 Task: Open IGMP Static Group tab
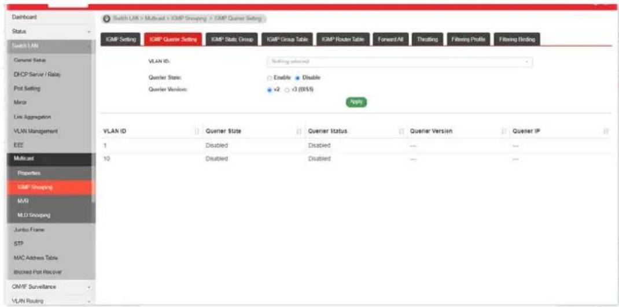232,39
